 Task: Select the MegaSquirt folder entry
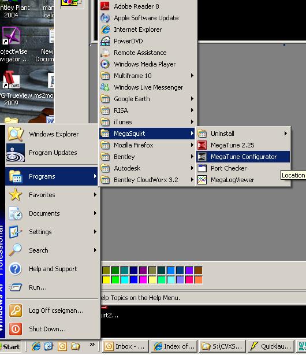[x=148, y=134]
